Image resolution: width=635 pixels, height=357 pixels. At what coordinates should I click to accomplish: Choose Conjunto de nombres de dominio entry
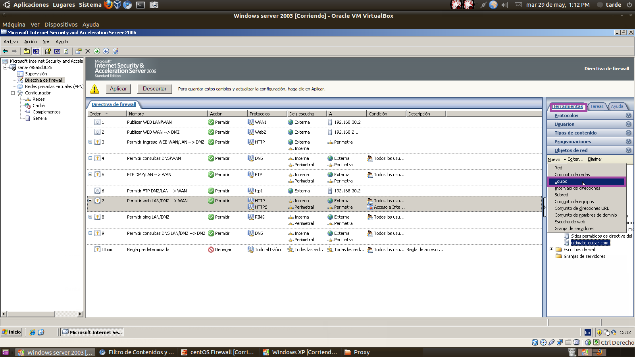[x=587, y=215]
